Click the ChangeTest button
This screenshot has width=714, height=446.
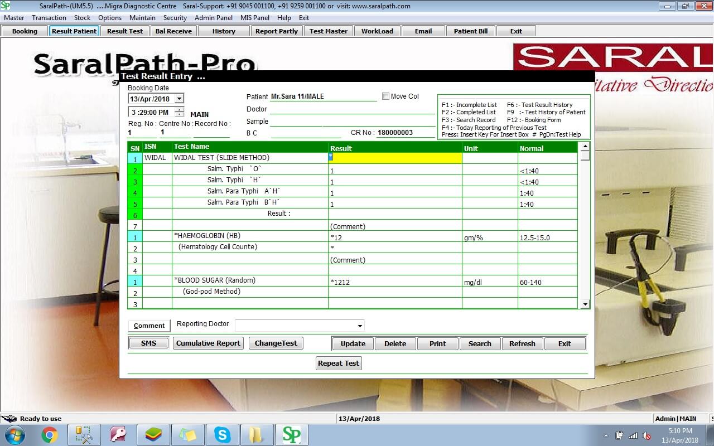coord(276,343)
